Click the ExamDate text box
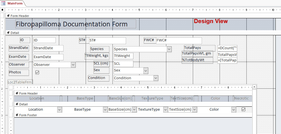 pos(48,57)
